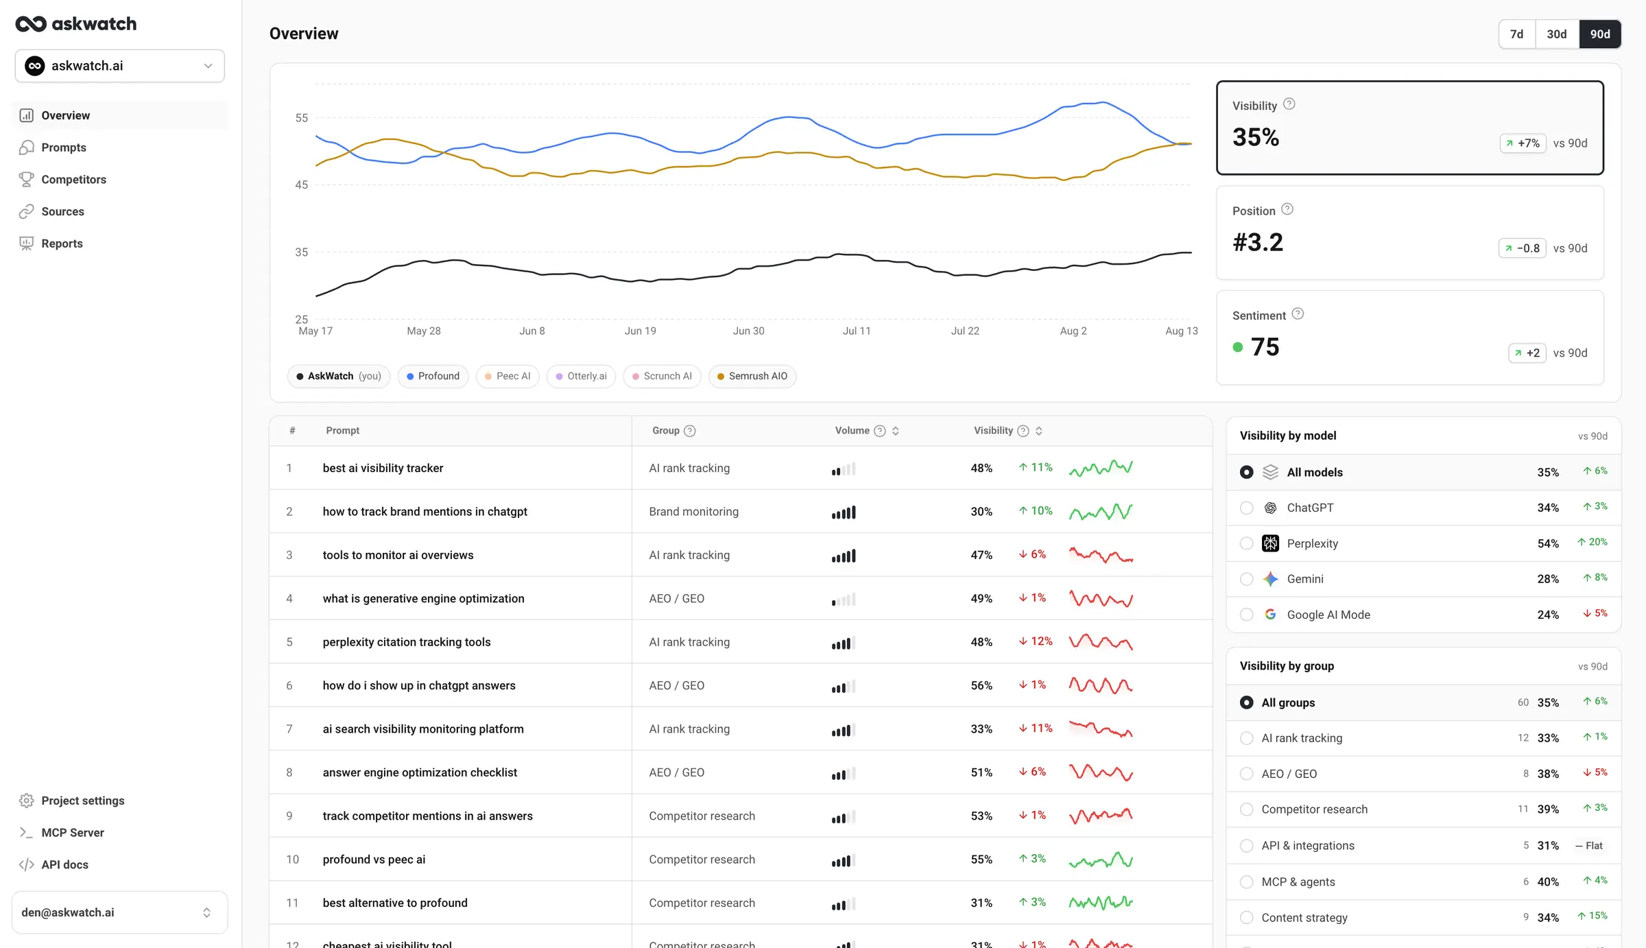The image size is (1646, 948).
Task: Open prompt 'how to track brand mentions in chatgpt'
Action: pyautogui.click(x=425, y=512)
